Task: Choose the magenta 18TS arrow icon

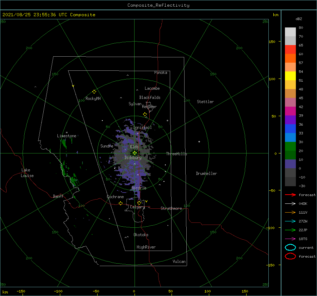Action: click(290, 239)
